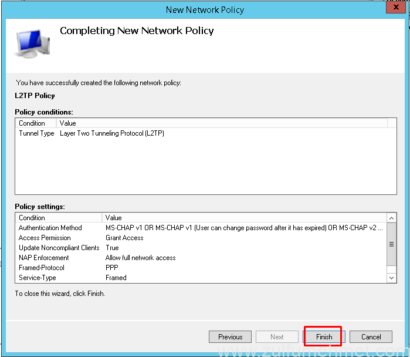Click the Condition header in Policy settings
The width and height of the screenshot is (410, 357).
tap(59, 217)
